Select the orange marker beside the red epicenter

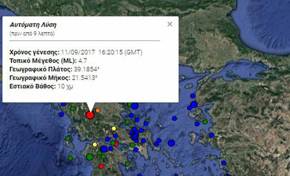pyautogui.click(x=98, y=110)
